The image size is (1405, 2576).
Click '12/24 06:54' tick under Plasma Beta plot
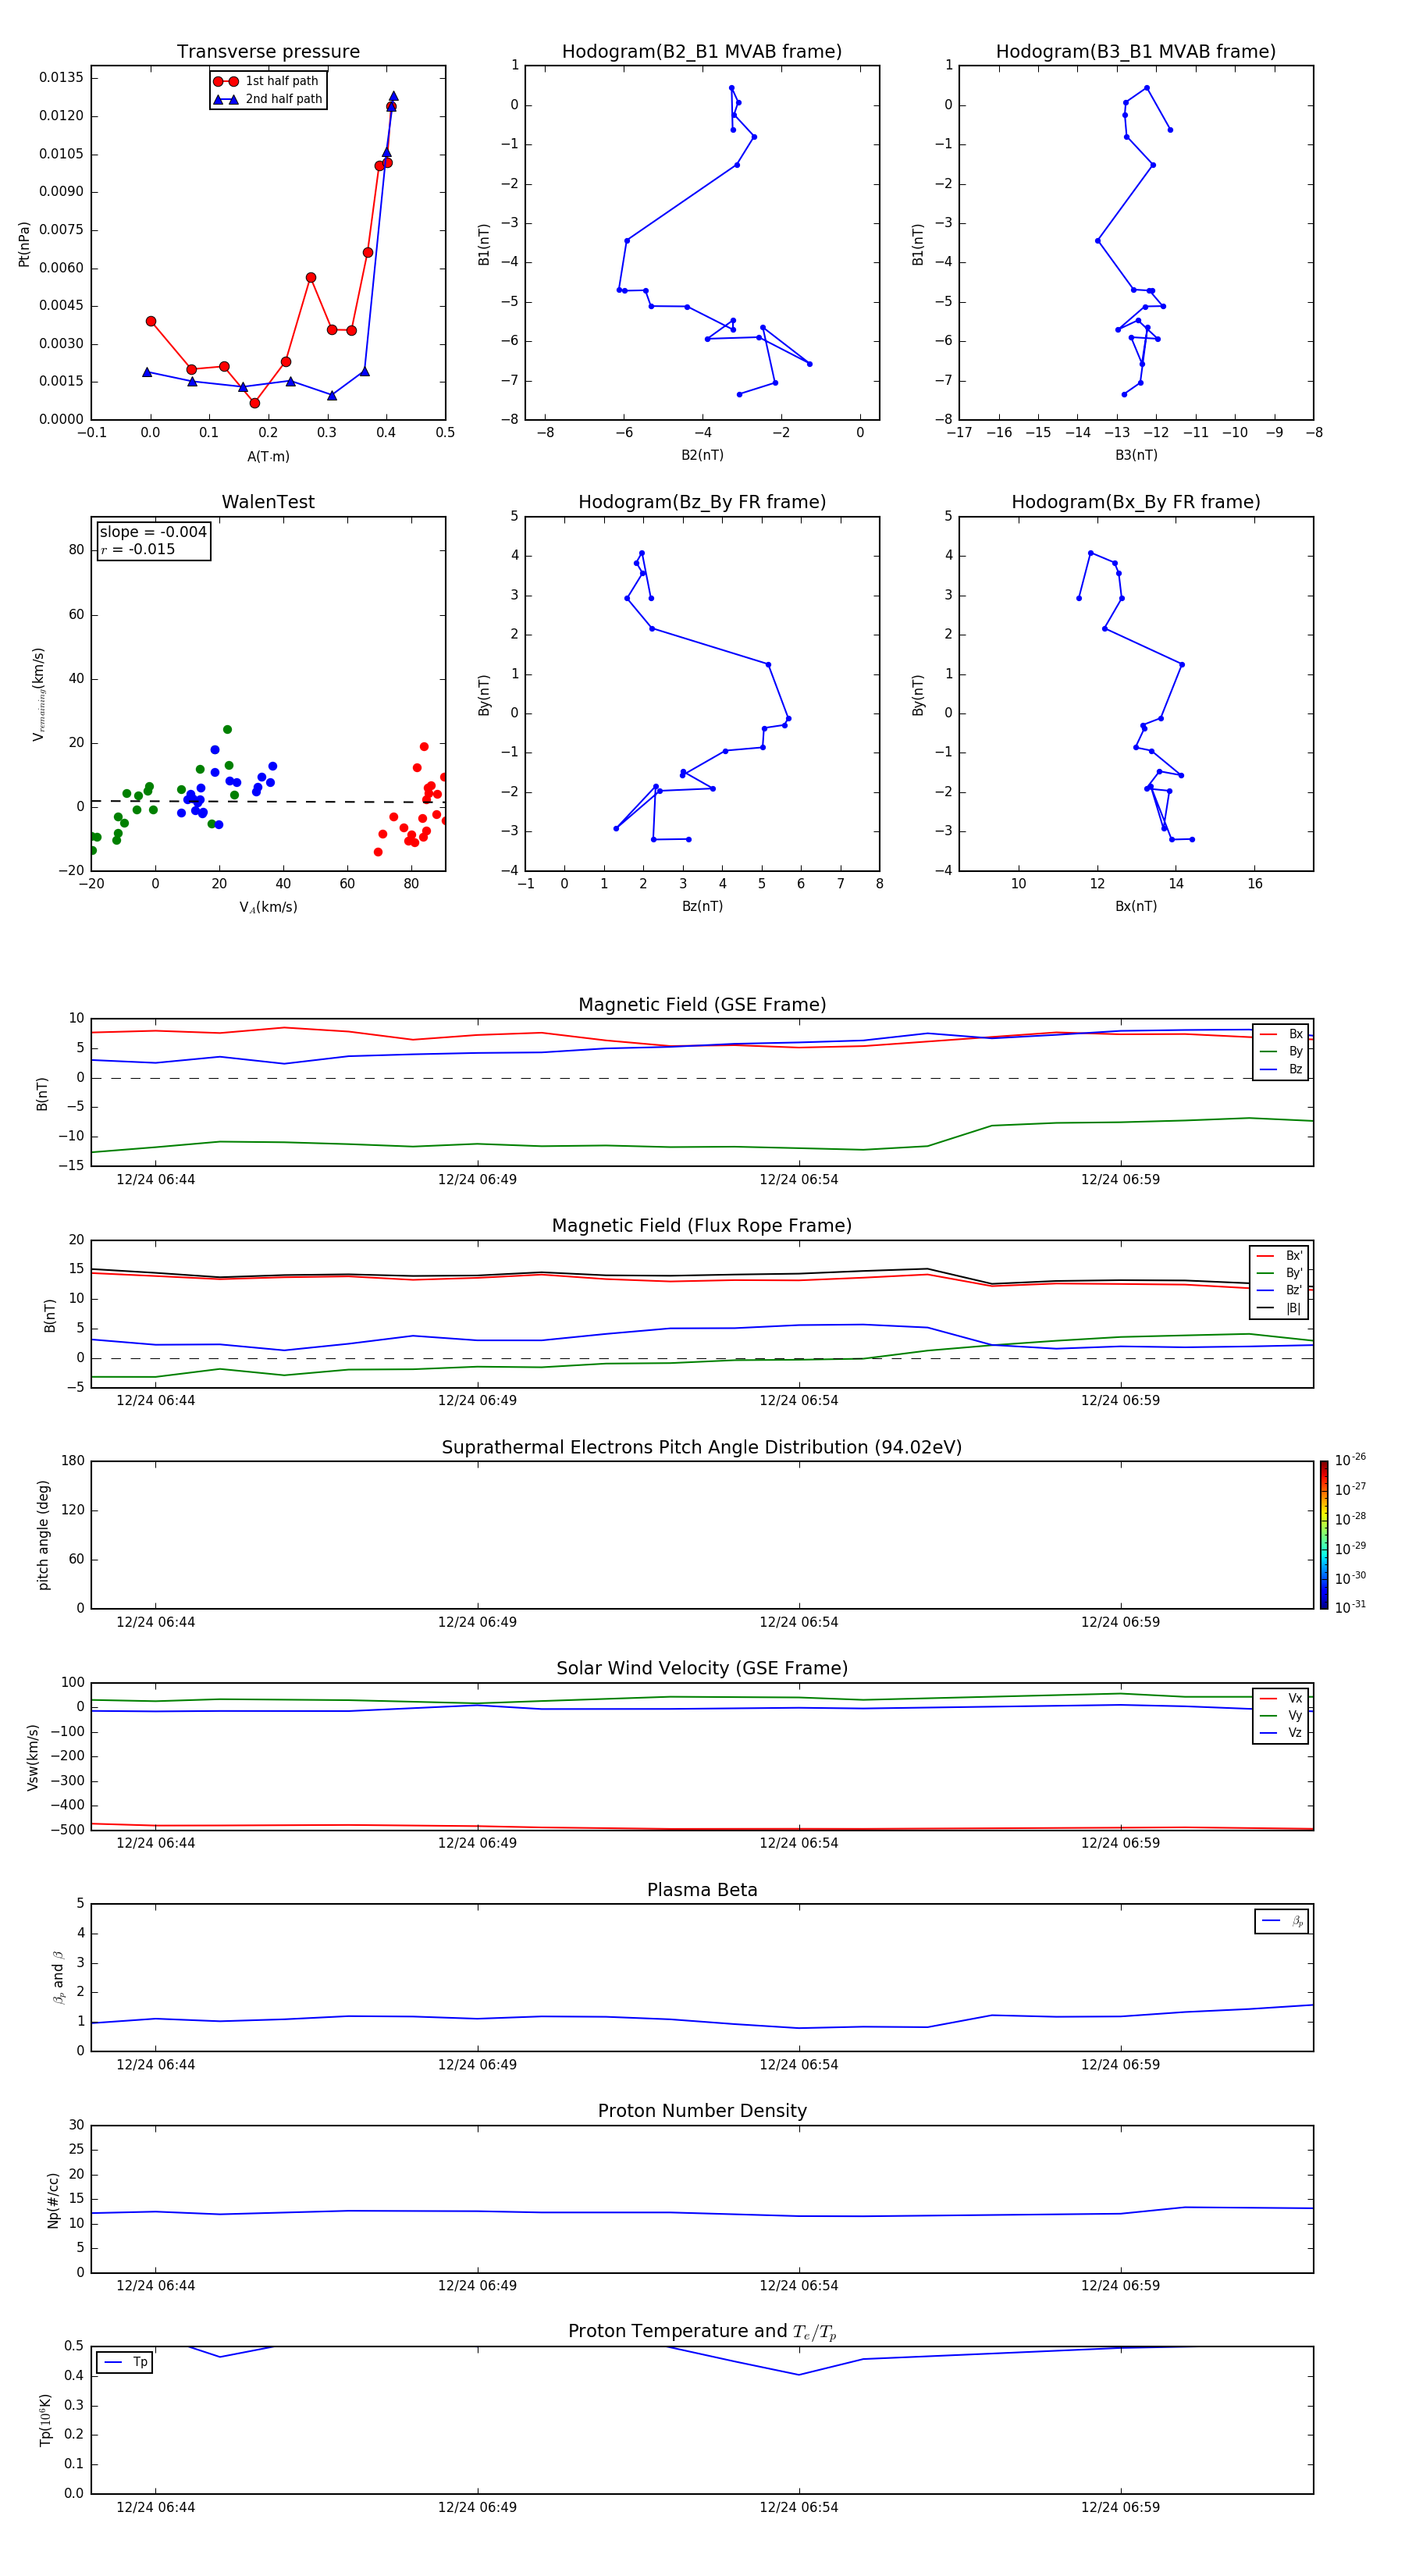(799, 2065)
